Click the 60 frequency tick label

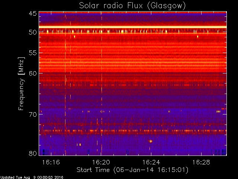pyautogui.click(x=33, y=73)
